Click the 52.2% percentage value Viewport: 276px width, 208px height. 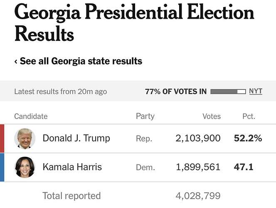pyautogui.click(x=248, y=138)
